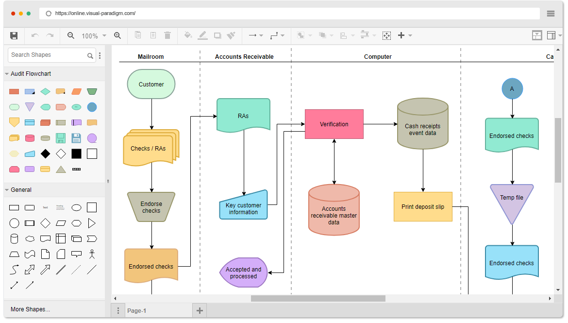Image resolution: width=568 pixels, height=323 pixels.
Task: Click the horizontal canvas scrollbar
Action: tap(318, 298)
